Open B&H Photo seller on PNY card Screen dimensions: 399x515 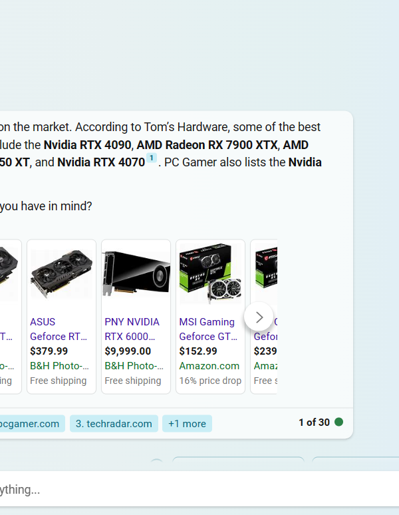point(134,365)
